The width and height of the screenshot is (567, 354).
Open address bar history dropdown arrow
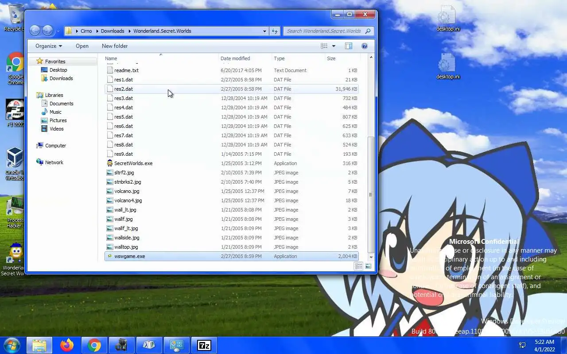[x=264, y=31]
